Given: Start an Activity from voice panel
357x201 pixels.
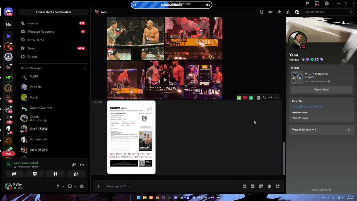Looking at the screenshot, I should [55, 174].
